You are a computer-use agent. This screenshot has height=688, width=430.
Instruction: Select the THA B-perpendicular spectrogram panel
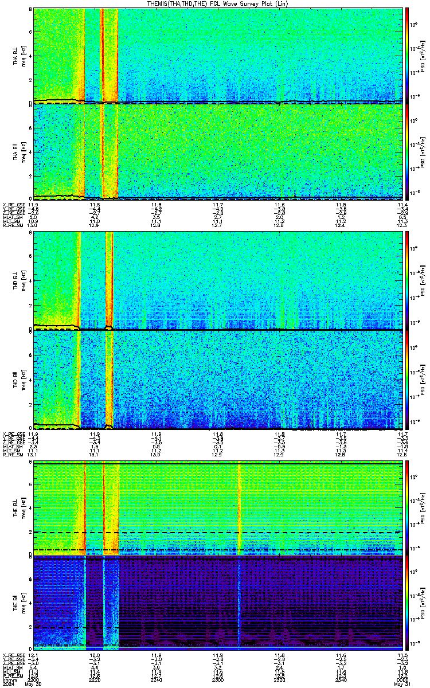pos(217,55)
